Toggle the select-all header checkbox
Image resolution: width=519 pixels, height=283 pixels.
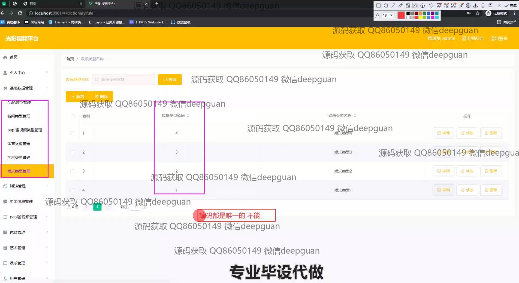click(x=73, y=116)
